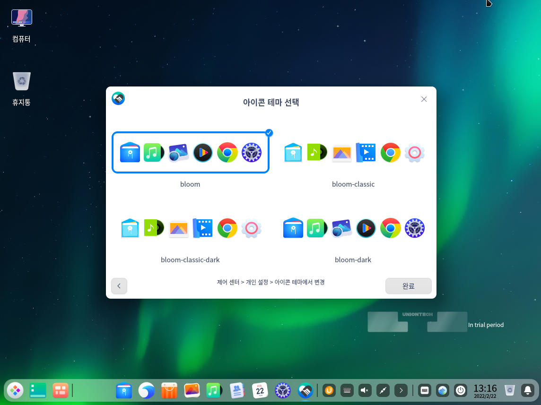Image resolution: width=541 pixels, height=405 pixels.
Task: Select the bloom-dark icon theme
Action: pos(353,228)
